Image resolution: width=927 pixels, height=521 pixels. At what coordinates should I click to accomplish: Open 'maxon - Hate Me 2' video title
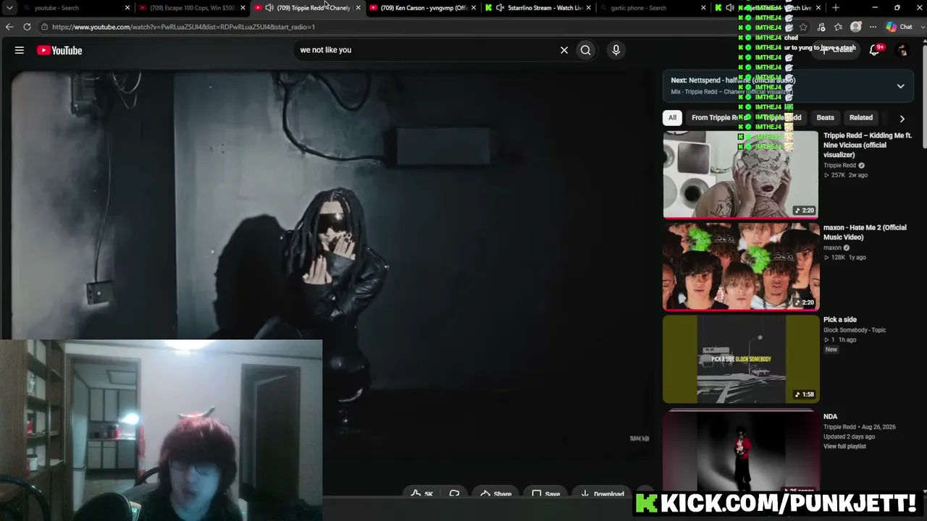pyautogui.click(x=865, y=232)
